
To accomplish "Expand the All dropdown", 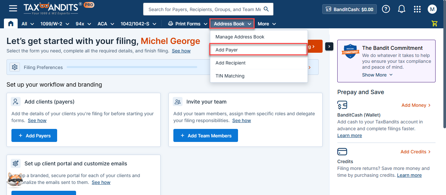I will click(28, 24).
